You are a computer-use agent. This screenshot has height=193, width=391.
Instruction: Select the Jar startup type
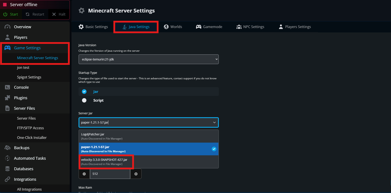pyautogui.click(x=84, y=92)
